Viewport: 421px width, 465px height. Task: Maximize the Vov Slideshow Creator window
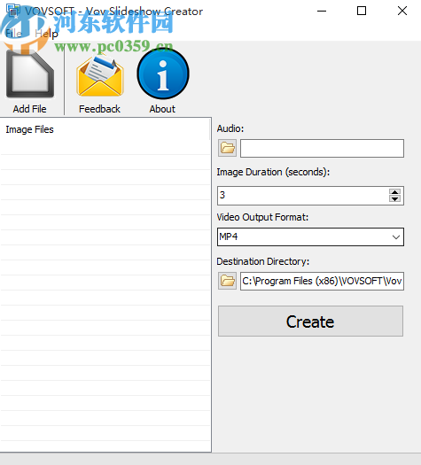362,11
